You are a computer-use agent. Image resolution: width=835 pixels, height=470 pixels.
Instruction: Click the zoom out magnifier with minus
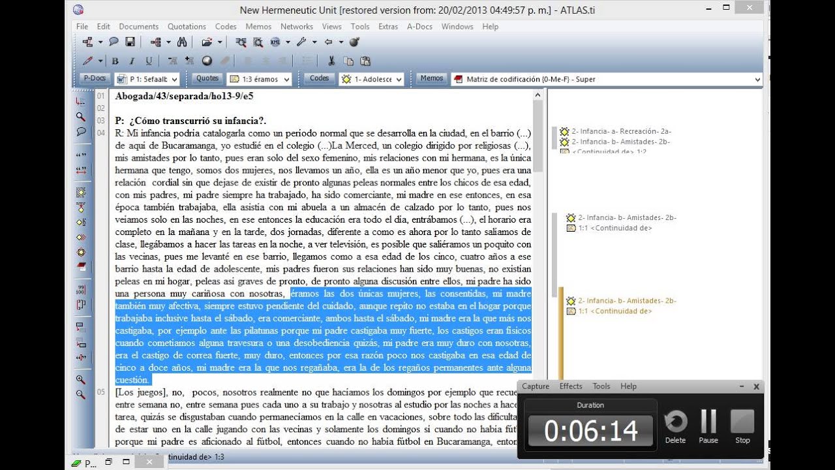click(x=81, y=394)
